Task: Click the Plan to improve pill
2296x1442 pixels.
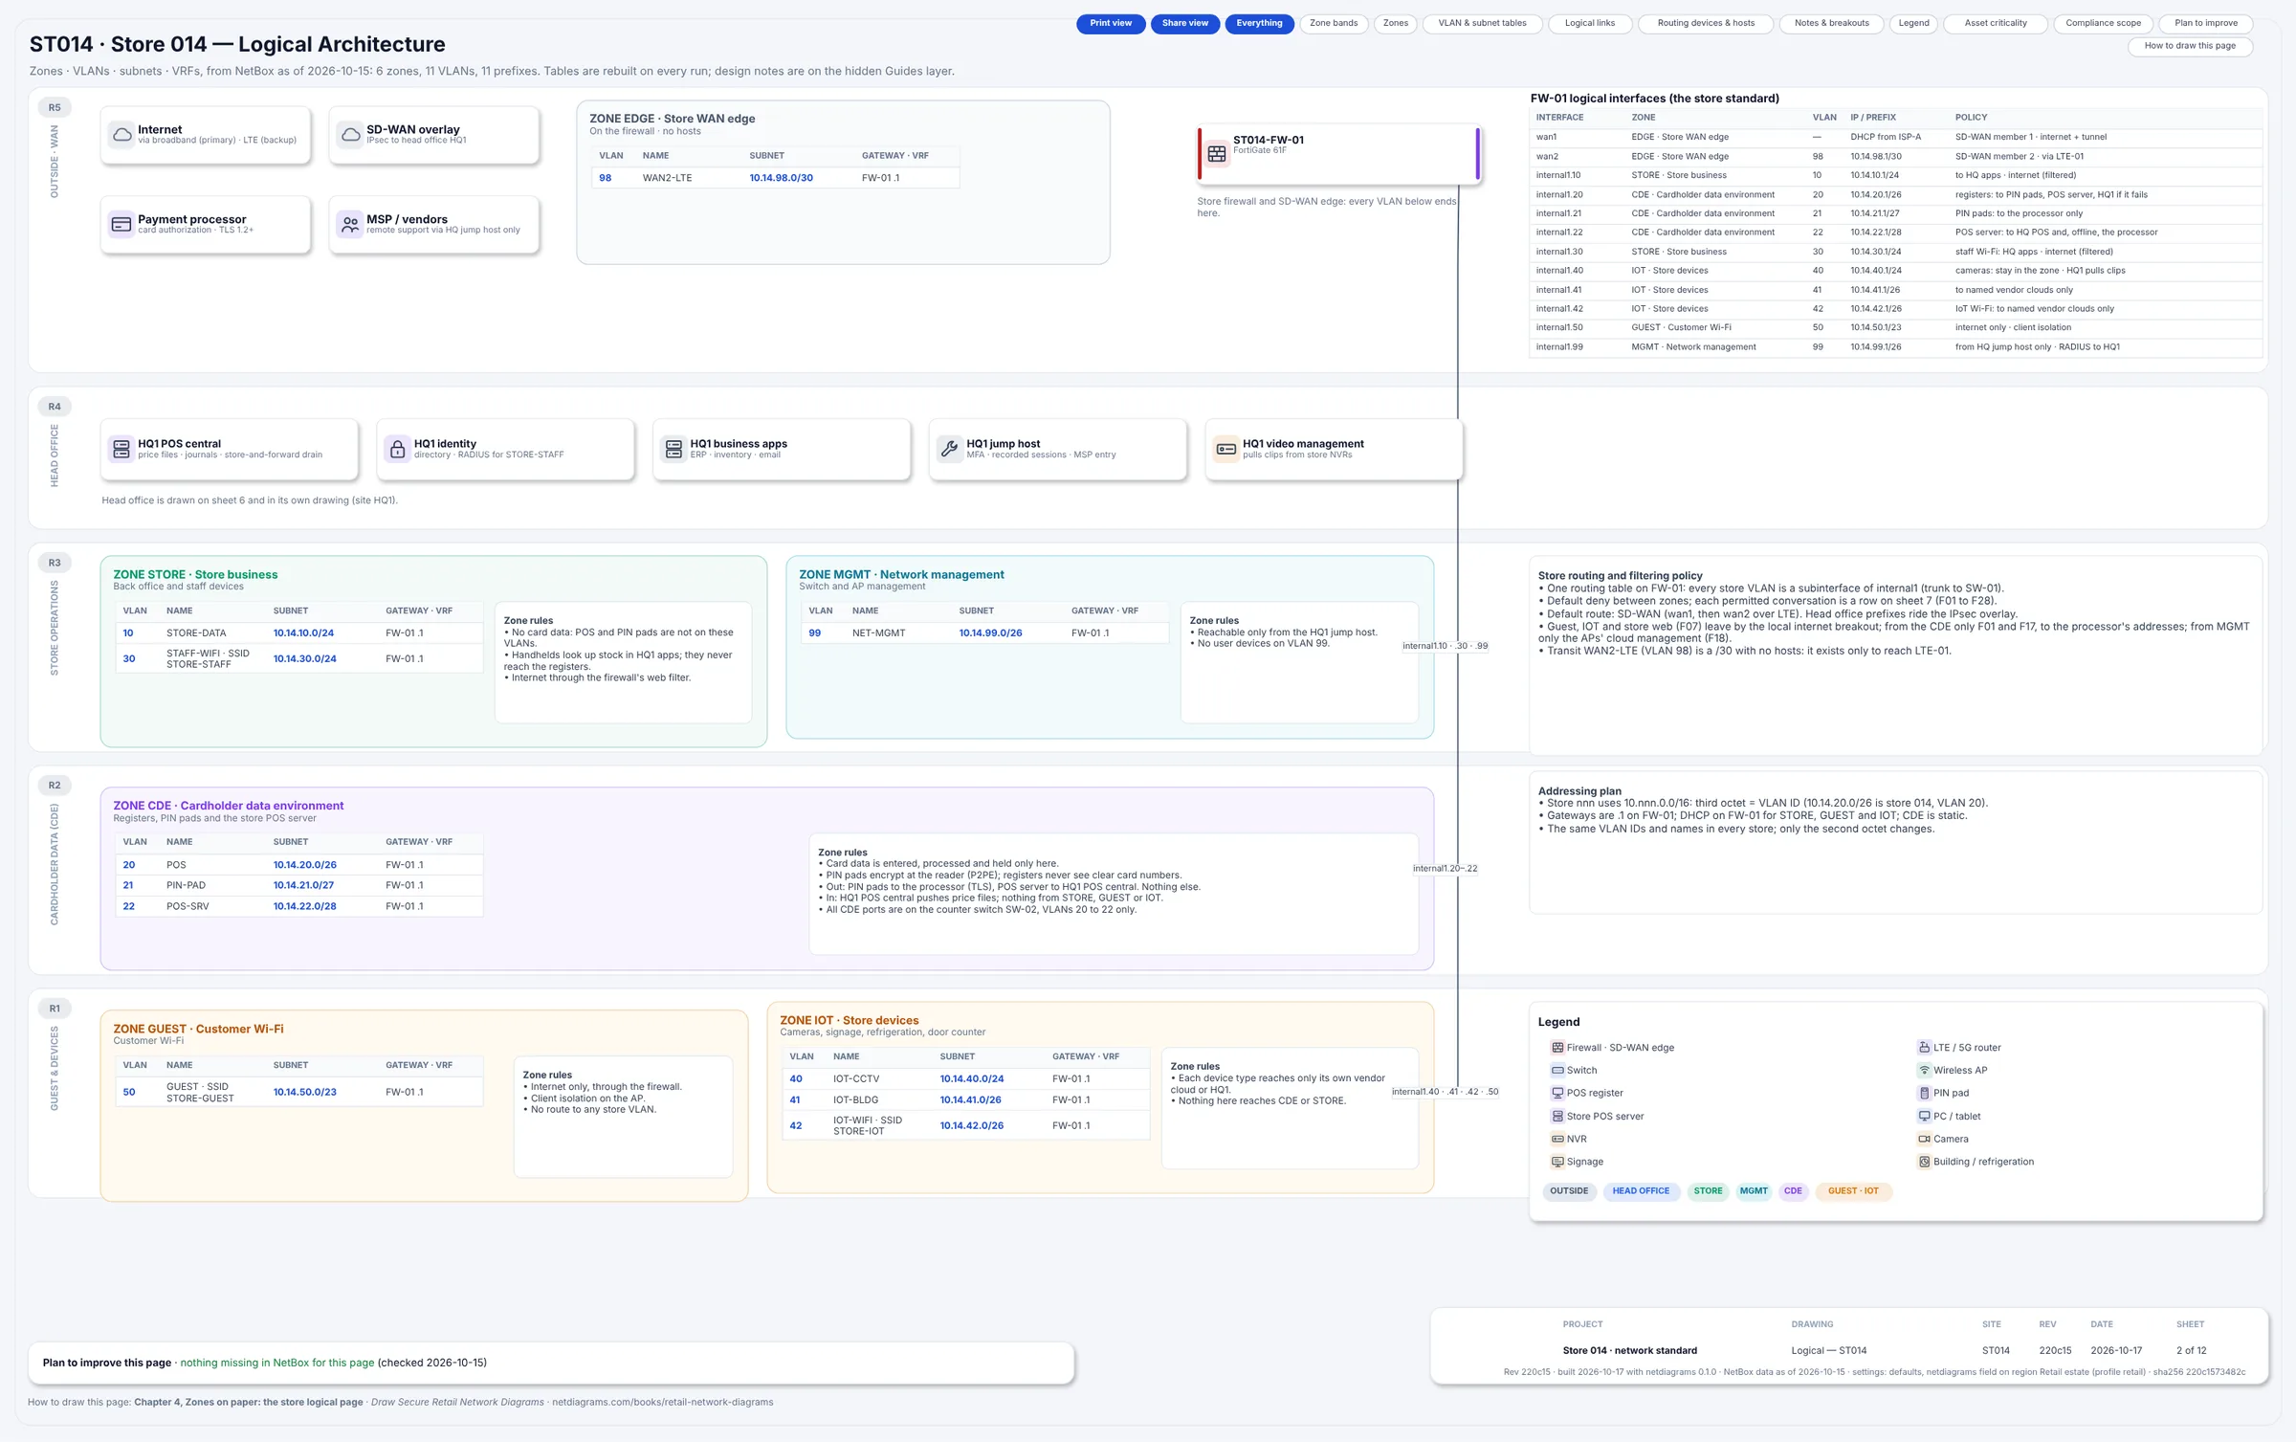Action: point(2206,24)
